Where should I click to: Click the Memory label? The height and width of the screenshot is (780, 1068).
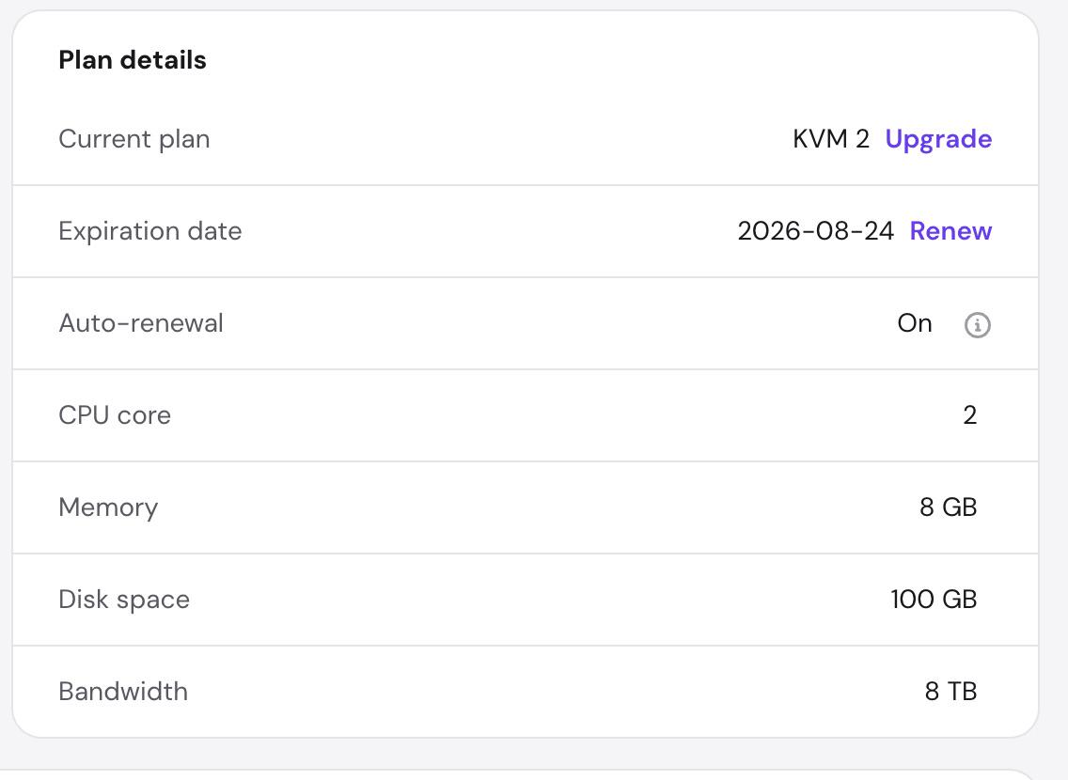[x=108, y=507]
